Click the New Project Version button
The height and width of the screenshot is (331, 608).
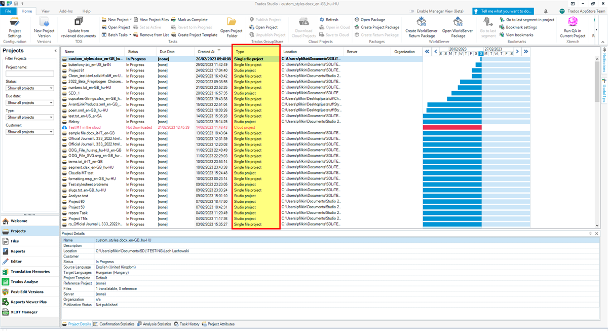tap(44, 27)
